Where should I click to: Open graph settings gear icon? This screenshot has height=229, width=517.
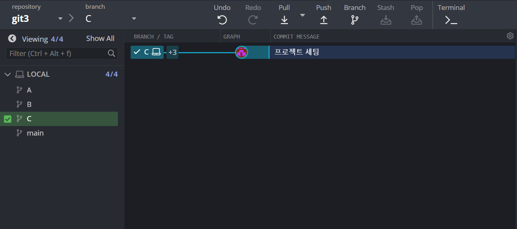[510, 36]
